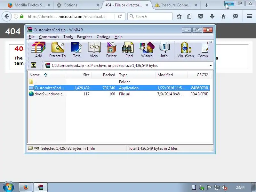Run the Test archive tool

[76, 50]
